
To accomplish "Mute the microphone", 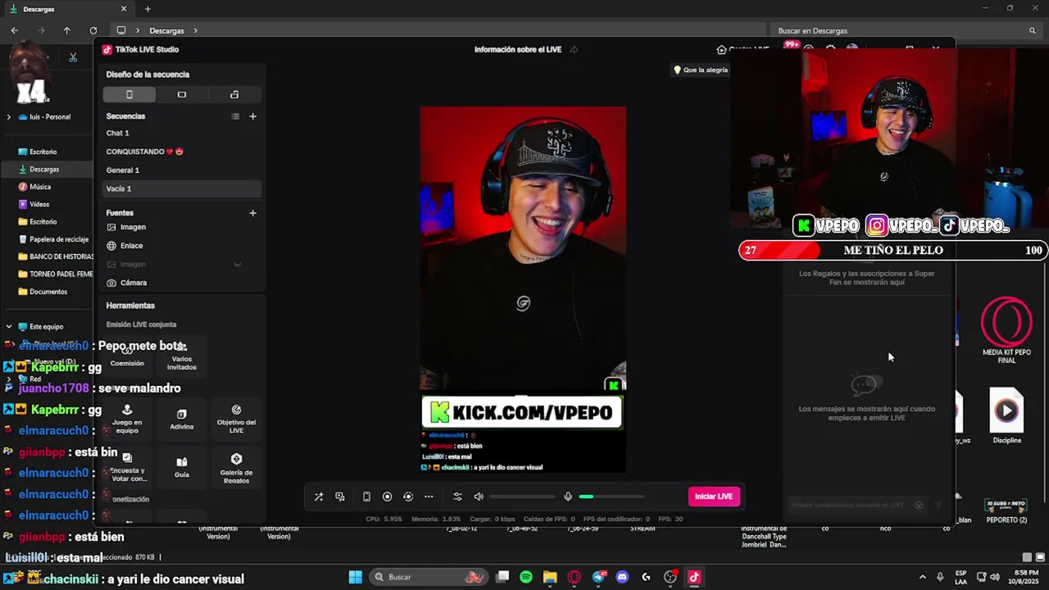I will coord(568,497).
